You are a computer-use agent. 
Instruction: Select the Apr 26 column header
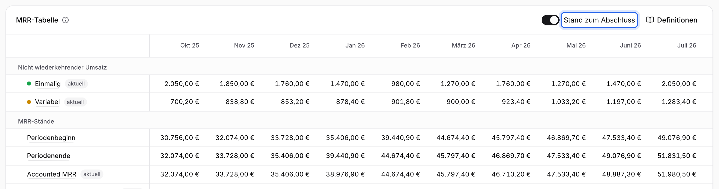(x=521, y=45)
